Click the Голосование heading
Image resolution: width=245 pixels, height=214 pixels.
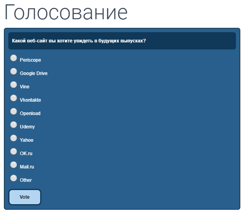tap(66, 12)
